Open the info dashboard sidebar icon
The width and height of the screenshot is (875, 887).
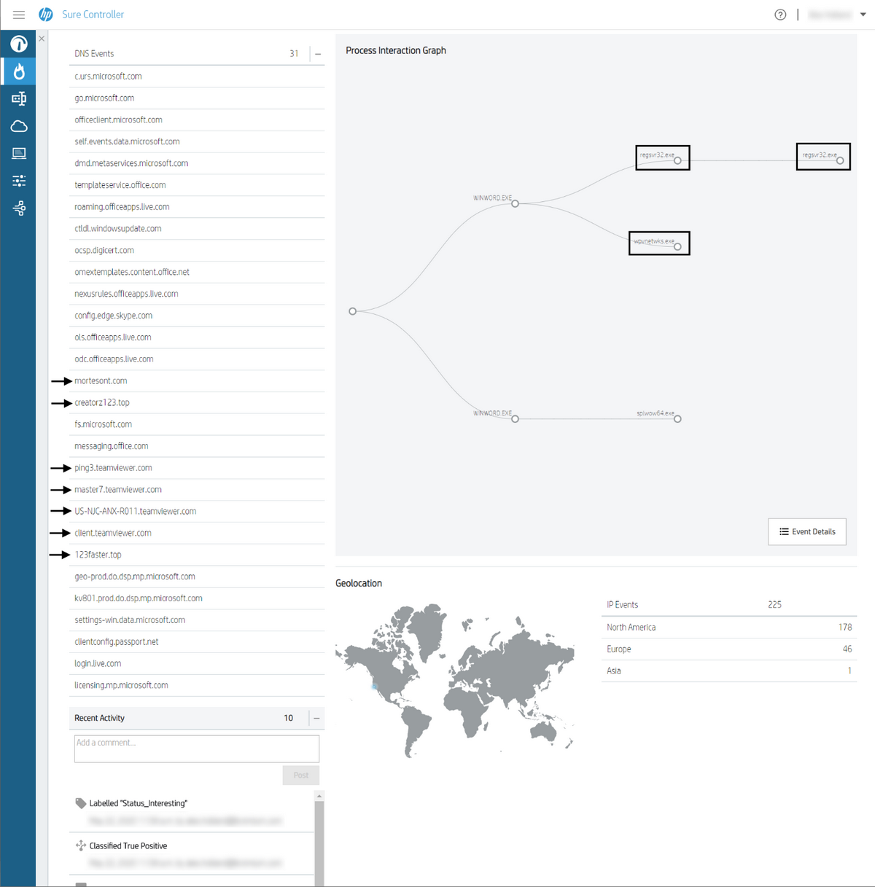tap(19, 44)
